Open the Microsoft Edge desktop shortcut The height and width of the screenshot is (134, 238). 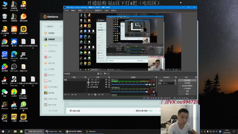tap(14, 56)
